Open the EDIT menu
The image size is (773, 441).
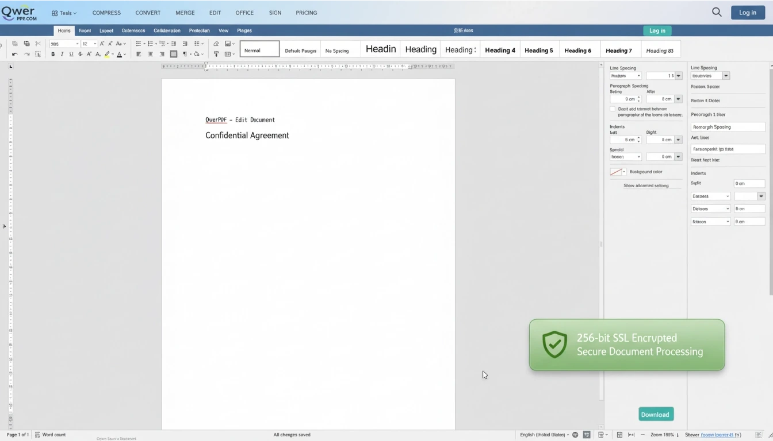pyautogui.click(x=215, y=13)
